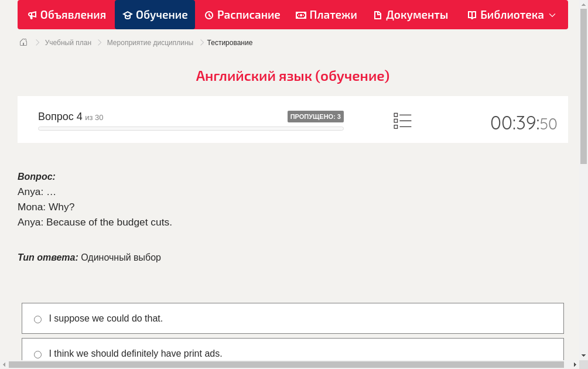Click the document icon beside Документы
588x369 pixels.
click(378, 15)
